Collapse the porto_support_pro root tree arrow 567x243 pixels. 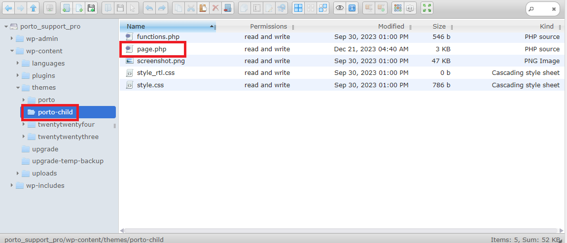[x=6, y=27]
